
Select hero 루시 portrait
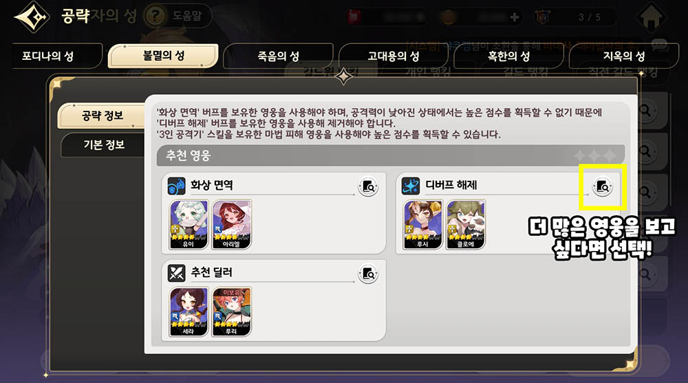(x=423, y=225)
